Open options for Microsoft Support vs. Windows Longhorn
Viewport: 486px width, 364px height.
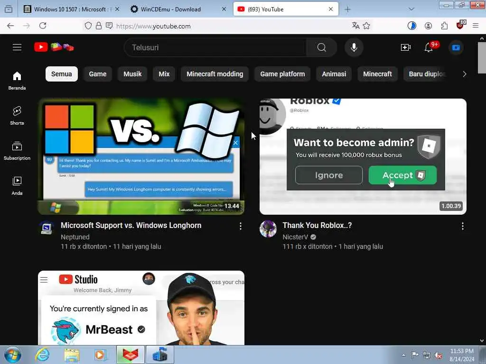pos(241,226)
